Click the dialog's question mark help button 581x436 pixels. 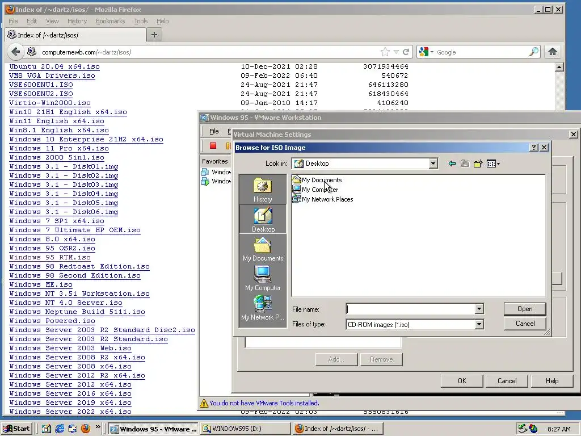[x=533, y=148]
